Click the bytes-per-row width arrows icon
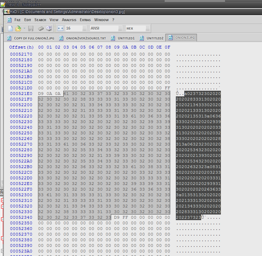Image resolution: width=262 pixels, height=256 pixels. point(60,28)
